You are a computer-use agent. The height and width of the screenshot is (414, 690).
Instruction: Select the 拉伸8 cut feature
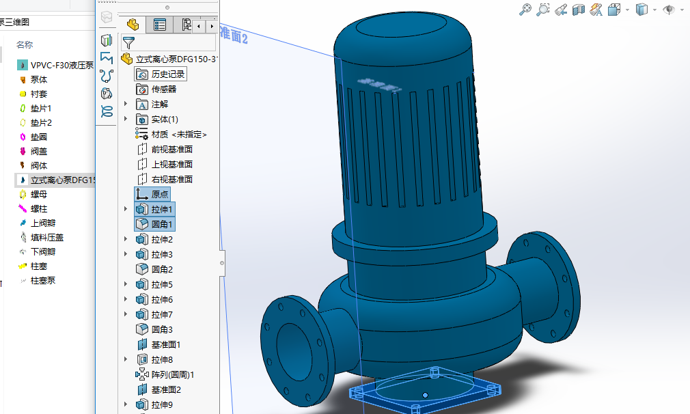154,359
